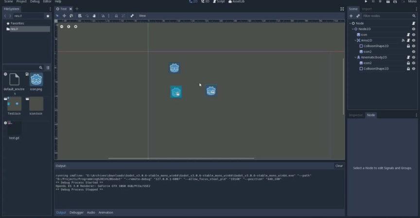Click the signals icon on Area2D
The image size is (420, 218).
coord(403,40)
